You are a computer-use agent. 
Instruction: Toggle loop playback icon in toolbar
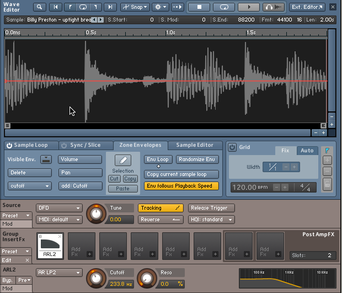(225, 7)
